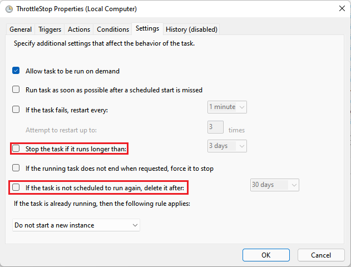Enable delete task if not scheduled again
The width and height of the screenshot is (351, 267).
pyautogui.click(x=16, y=187)
